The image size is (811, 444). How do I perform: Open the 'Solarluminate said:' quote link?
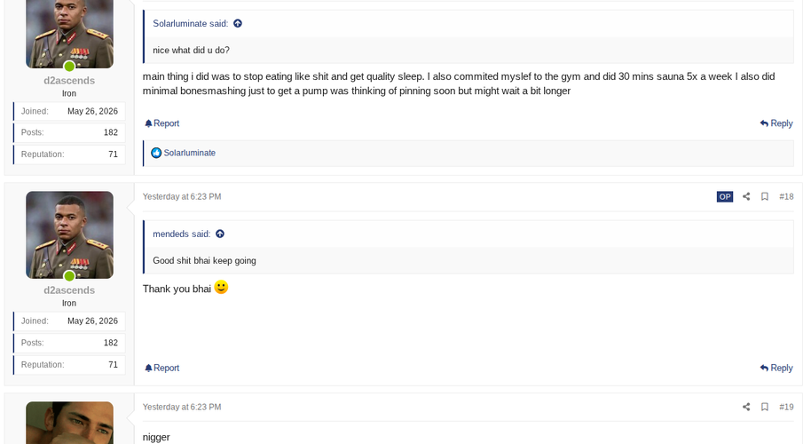[x=191, y=23]
